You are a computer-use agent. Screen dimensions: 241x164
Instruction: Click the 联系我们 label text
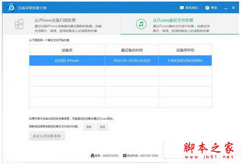[x=192, y=8]
